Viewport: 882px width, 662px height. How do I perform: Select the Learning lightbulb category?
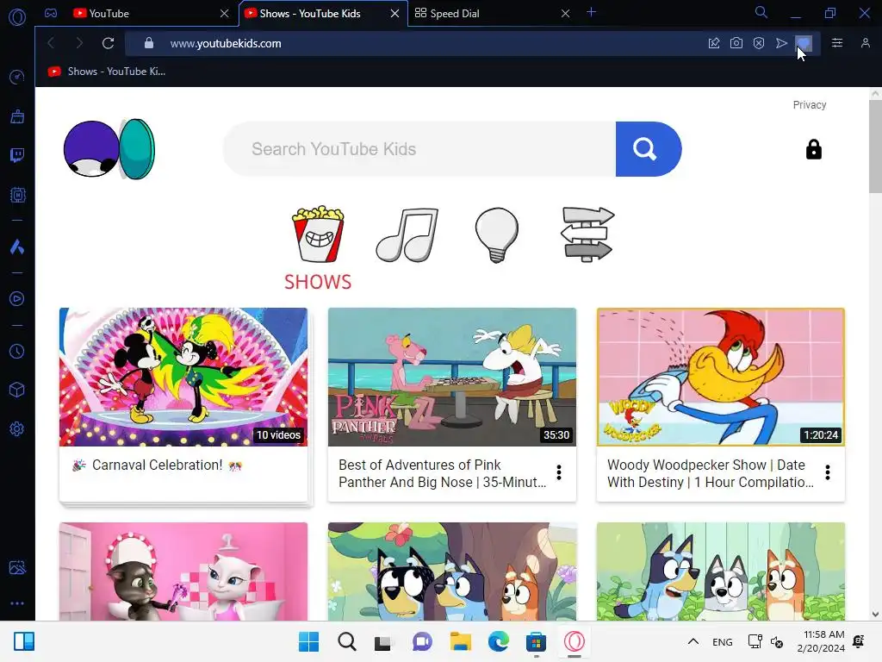497,235
